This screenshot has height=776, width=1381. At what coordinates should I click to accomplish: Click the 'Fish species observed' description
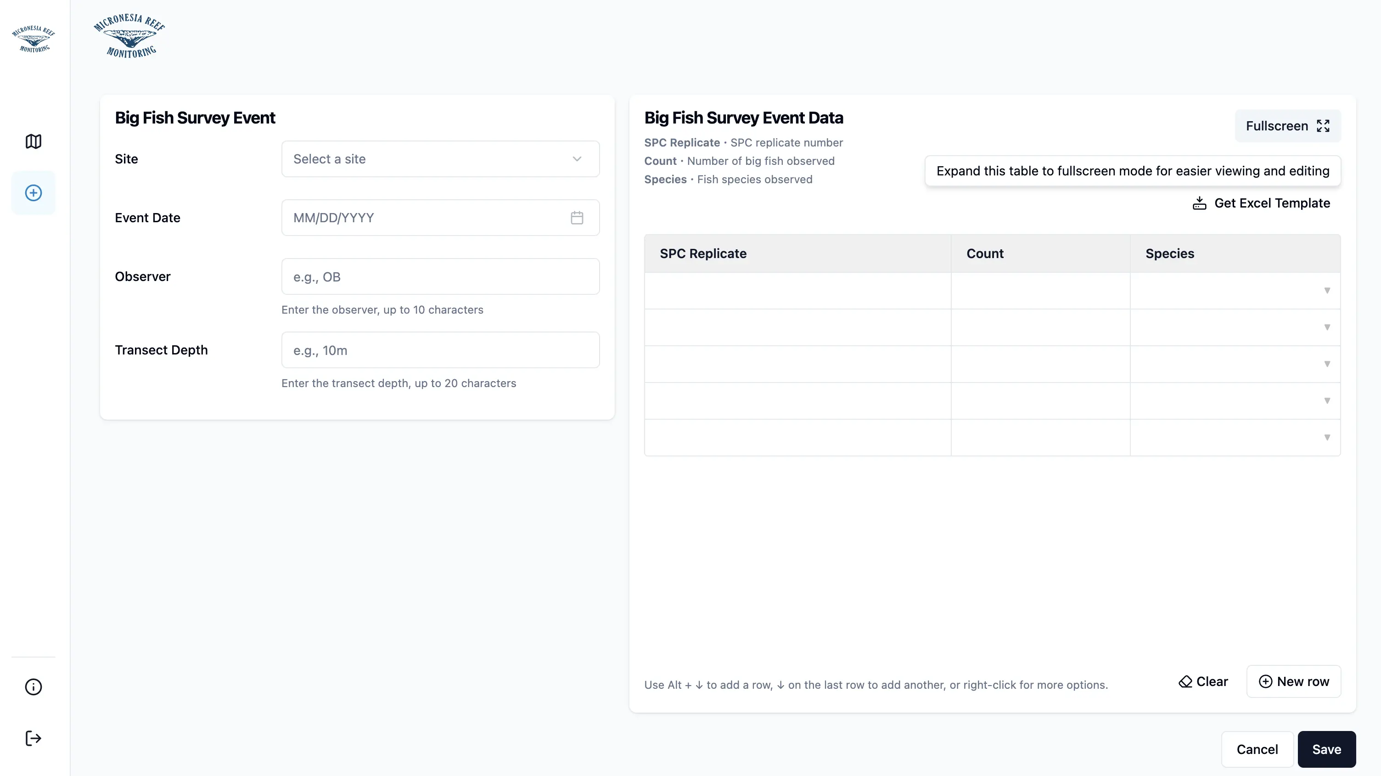pos(755,179)
